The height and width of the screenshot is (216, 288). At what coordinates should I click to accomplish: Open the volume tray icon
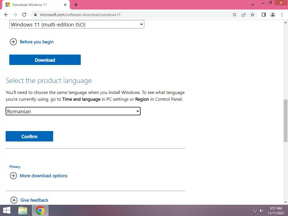click(x=262, y=210)
